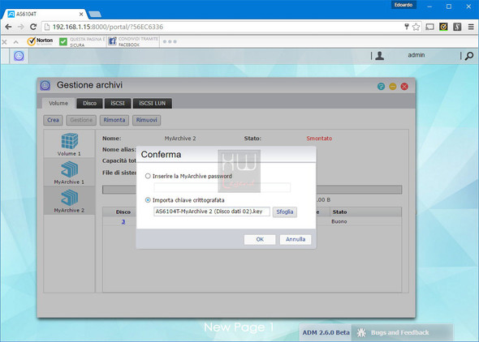Image resolution: width=479 pixels, height=342 pixels.
Task: Open the Chrome hamburger menu
Action: (x=471, y=27)
